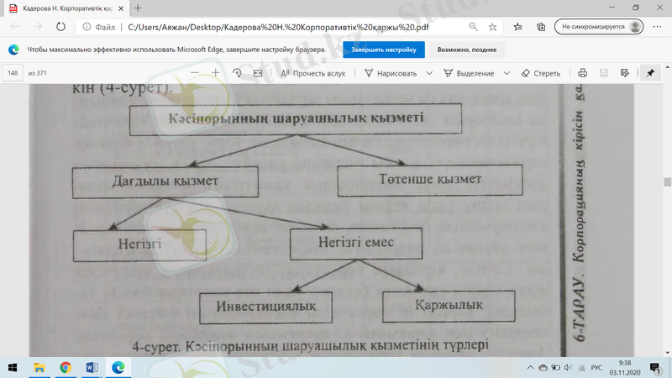
Task: Click the vertical scrollbar thumb
Action: click(667, 181)
